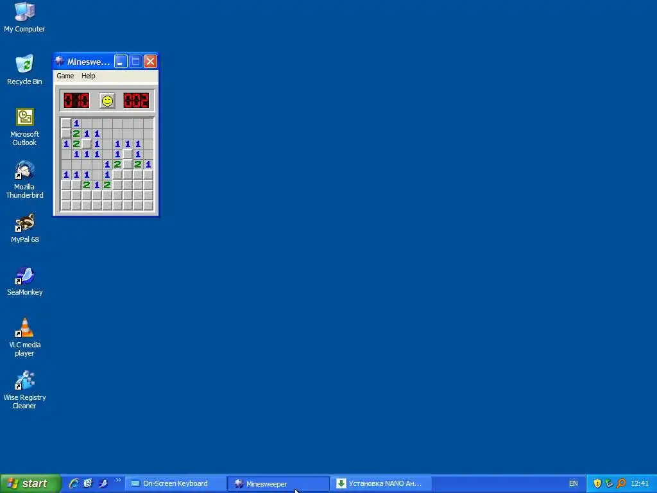
Task: Select the SeaMonkey desktop shortcut
Action: click(x=24, y=281)
